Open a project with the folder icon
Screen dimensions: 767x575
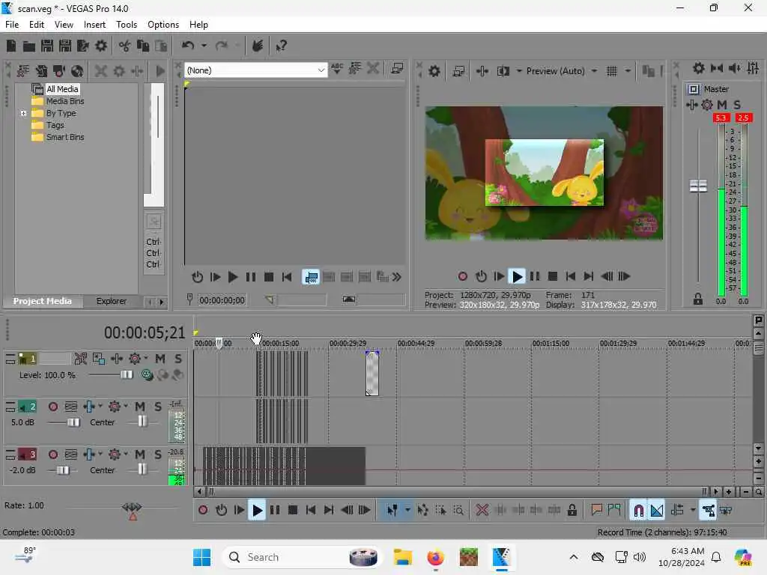[x=29, y=46]
